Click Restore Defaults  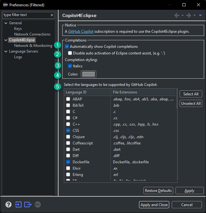point(158,191)
